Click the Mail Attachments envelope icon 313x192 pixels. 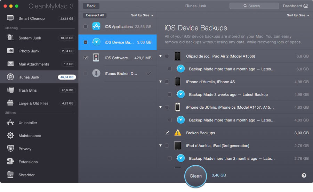click(10, 64)
